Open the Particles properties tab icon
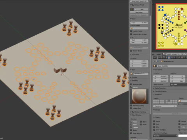Image resolution: width=187 pixels, height=140 pixels. tap(184, 58)
